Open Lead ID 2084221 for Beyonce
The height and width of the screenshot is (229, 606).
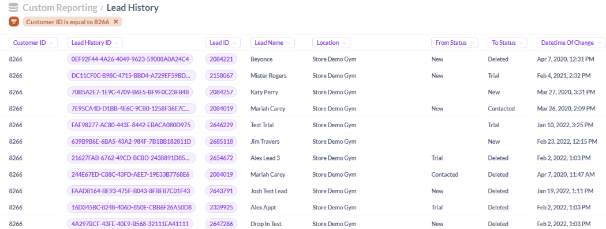[221, 59]
